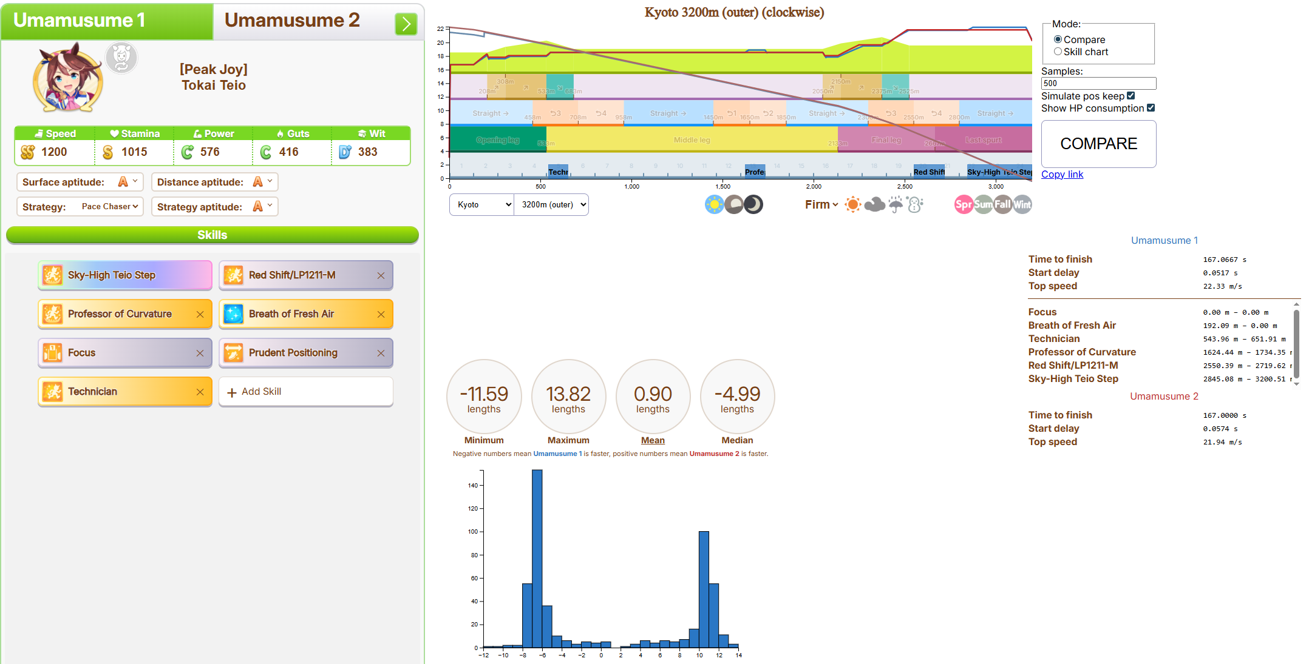Click Sky-High Teio Step skill icon
The height and width of the screenshot is (664, 1309).
click(x=52, y=275)
